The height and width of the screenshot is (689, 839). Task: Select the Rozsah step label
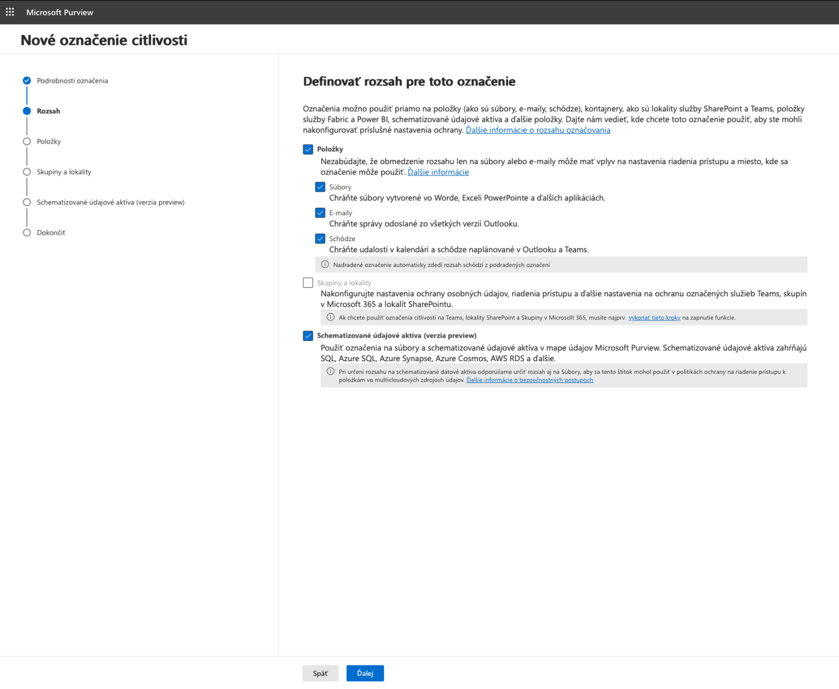(49, 111)
